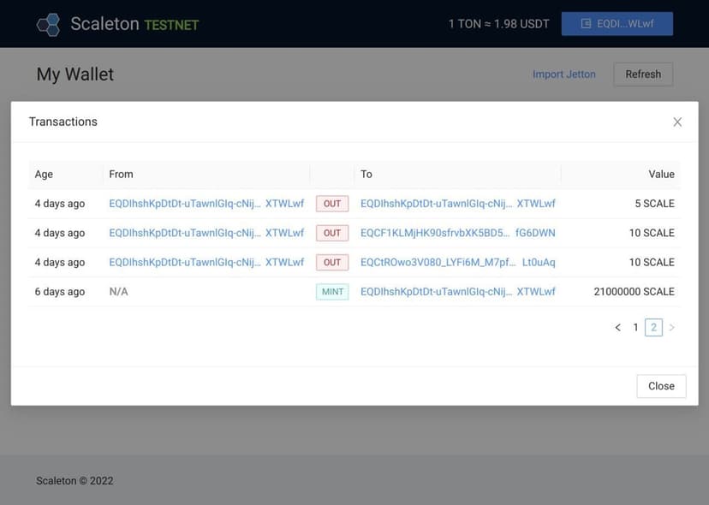
Task: Click the Close button in dialog footer
Action: [661, 386]
